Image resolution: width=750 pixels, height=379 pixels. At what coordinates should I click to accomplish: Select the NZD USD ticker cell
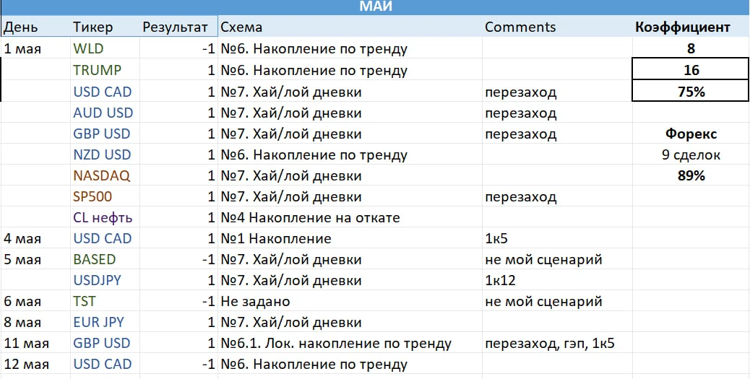tap(105, 154)
